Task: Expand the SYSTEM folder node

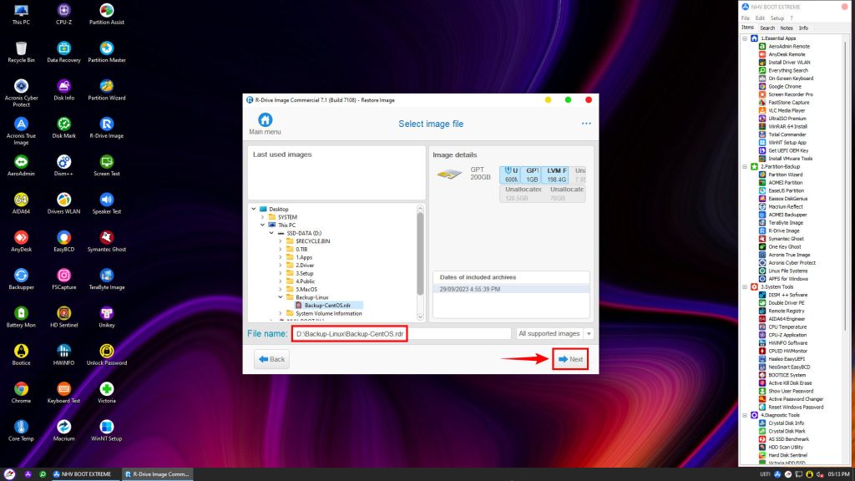Action: (262, 217)
